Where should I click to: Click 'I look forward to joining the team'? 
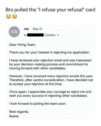[x=38, y=104]
